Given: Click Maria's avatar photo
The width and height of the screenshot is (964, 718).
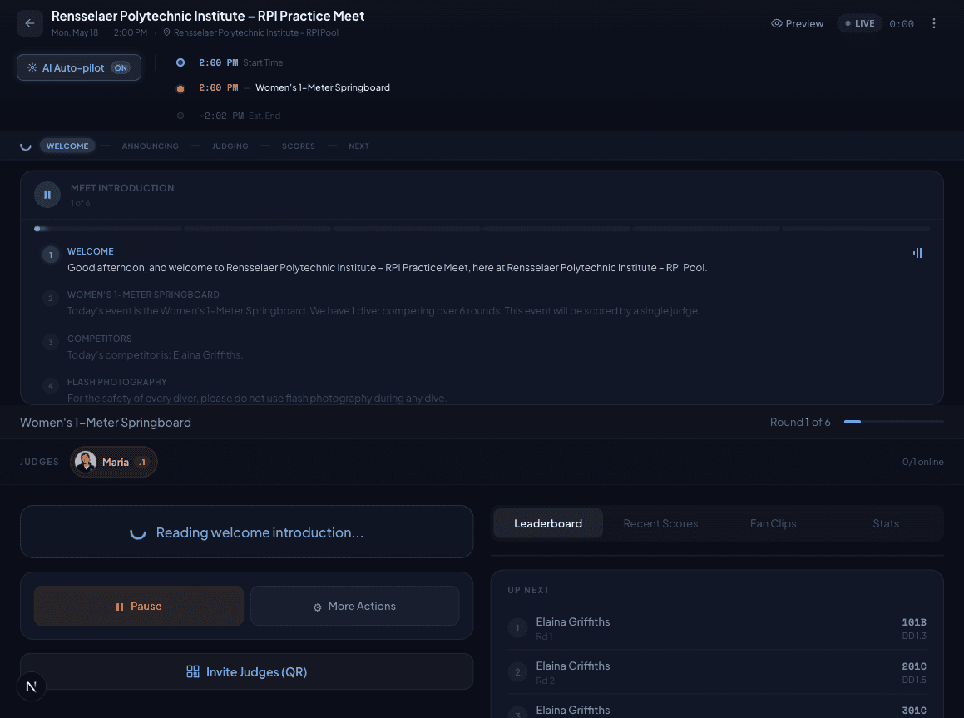Looking at the screenshot, I should [86, 462].
